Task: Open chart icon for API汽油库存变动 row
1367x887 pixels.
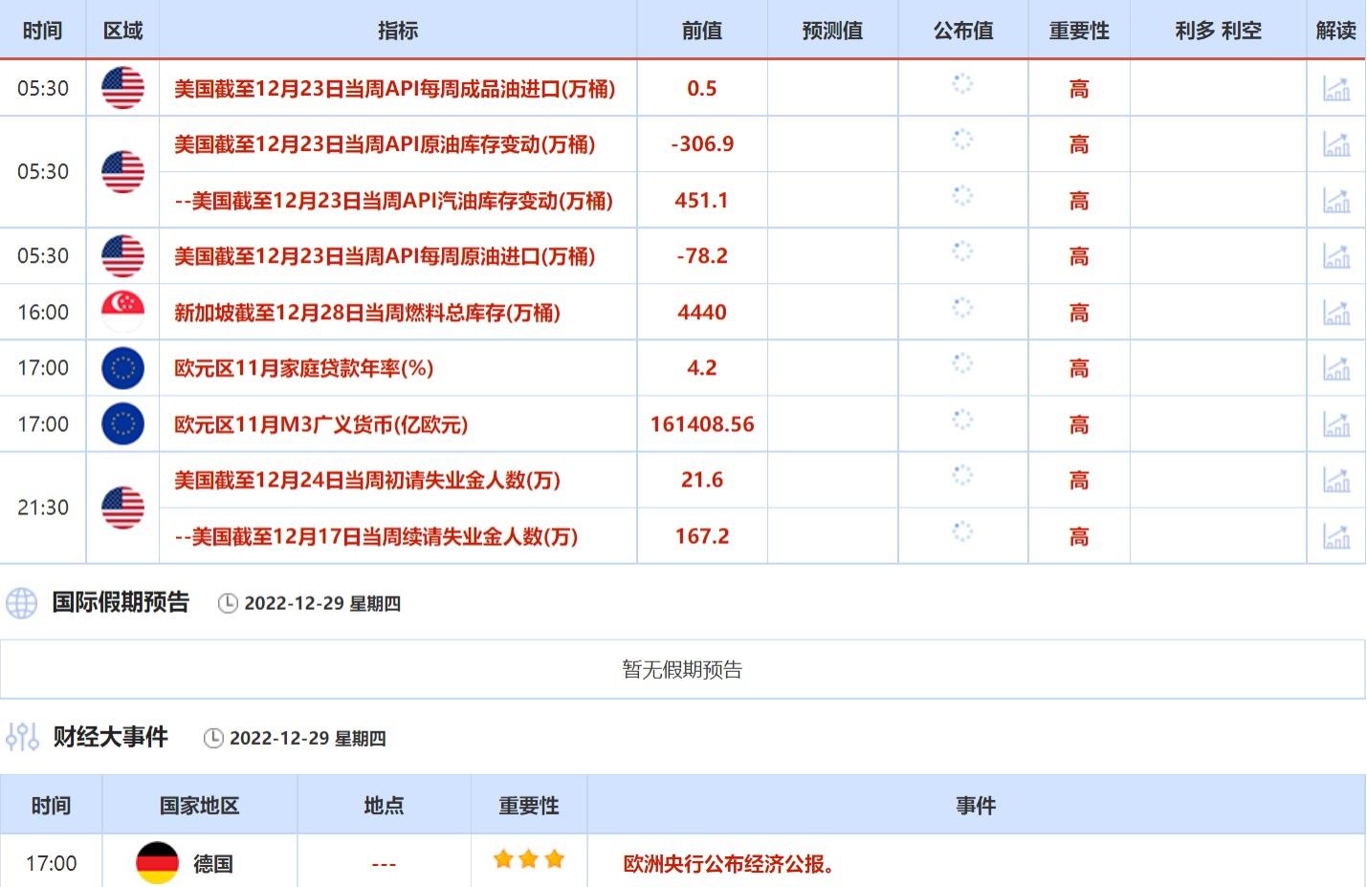Action: [1335, 201]
